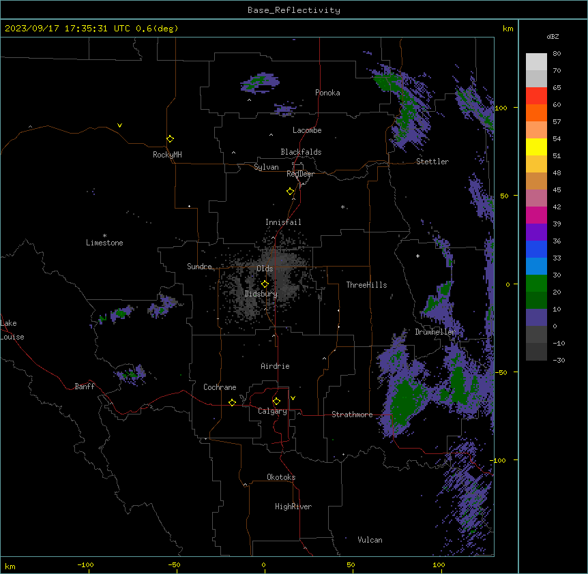
Task: Click the yellow diamond marker above RockyMH
Action: pos(171,139)
